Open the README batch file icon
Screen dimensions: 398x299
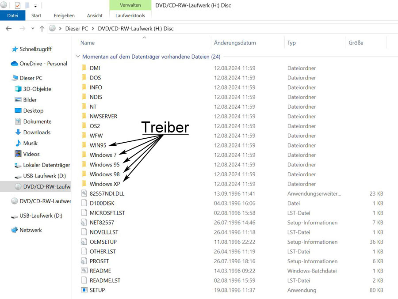click(84, 271)
